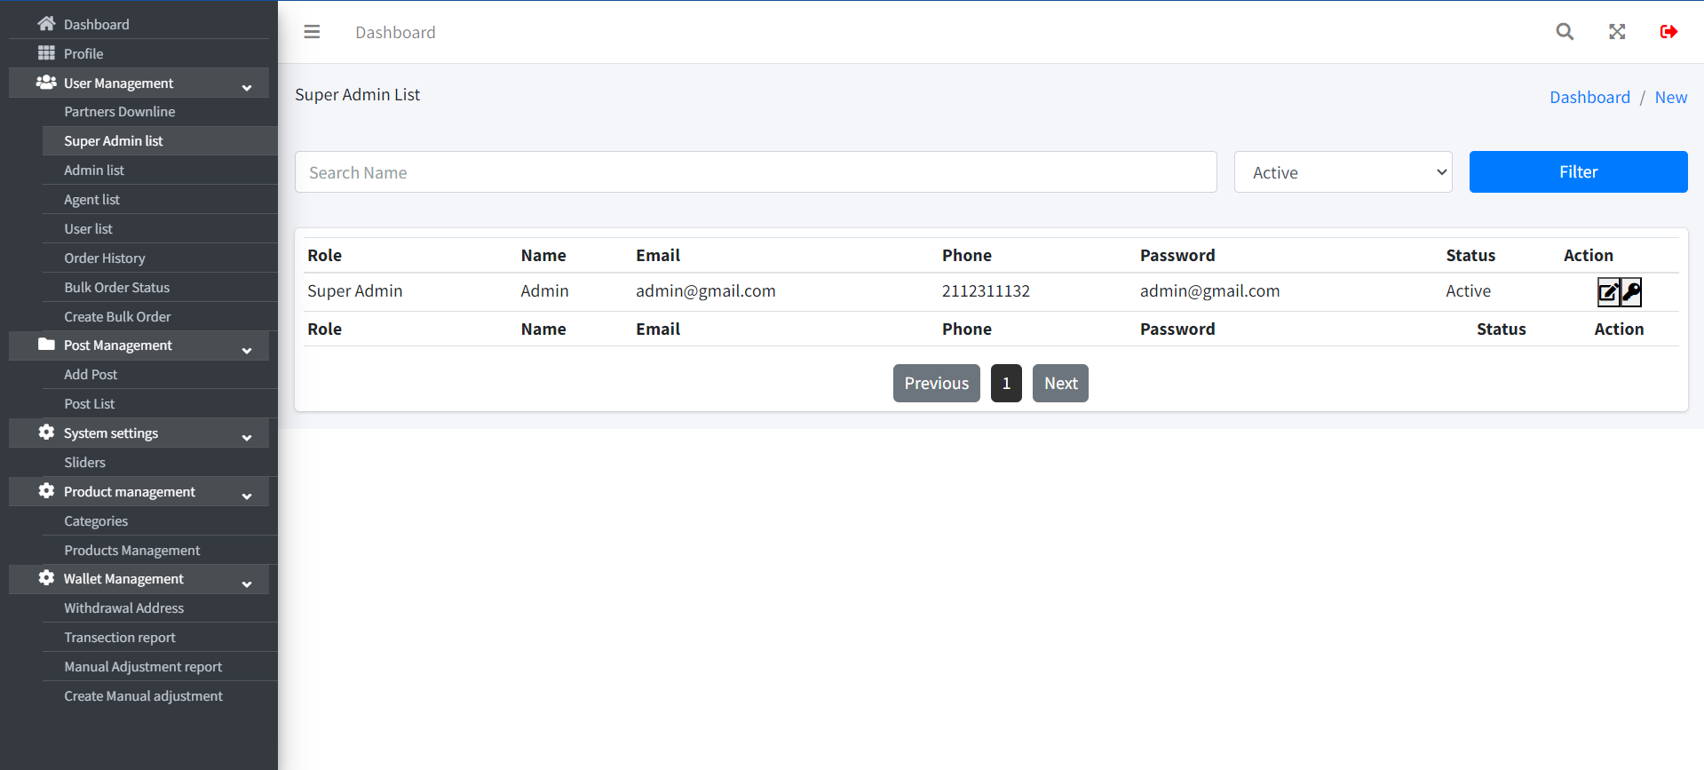Click the Profile grid icon in sidebar
This screenshot has width=1704, height=770.
point(46,53)
